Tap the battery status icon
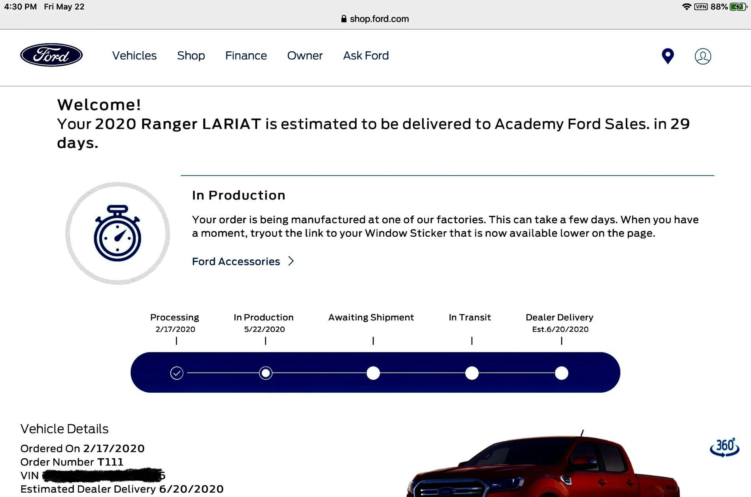The image size is (751, 497). click(x=738, y=7)
